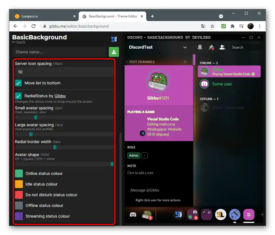Click the Theme name input field
This screenshot has width=275, height=235.
pyautogui.click(x=59, y=52)
